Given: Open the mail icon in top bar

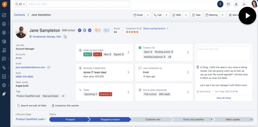Looking at the screenshot, I should tap(228, 4).
